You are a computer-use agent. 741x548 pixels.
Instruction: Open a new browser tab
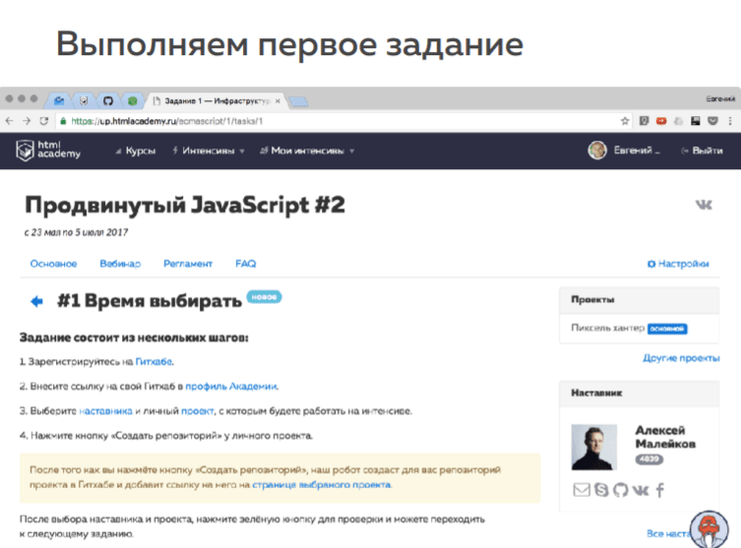coord(298,101)
